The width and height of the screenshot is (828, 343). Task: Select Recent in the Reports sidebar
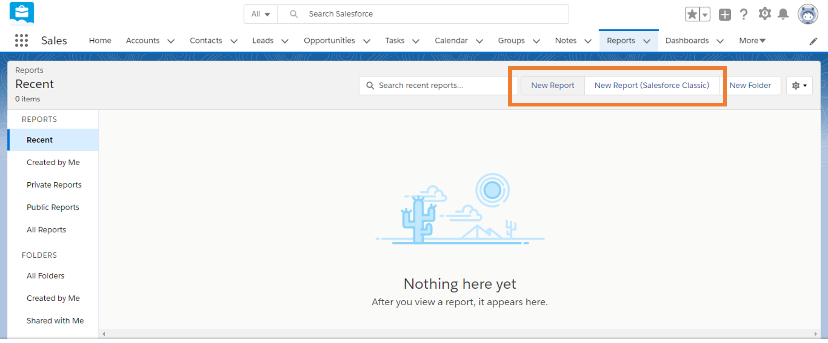pos(53,140)
